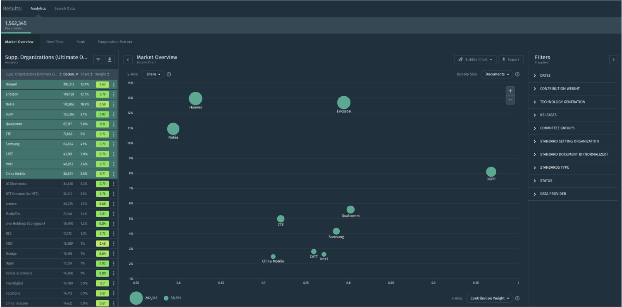Select the Market Overview tab
622x307 pixels.
(19, 42)
